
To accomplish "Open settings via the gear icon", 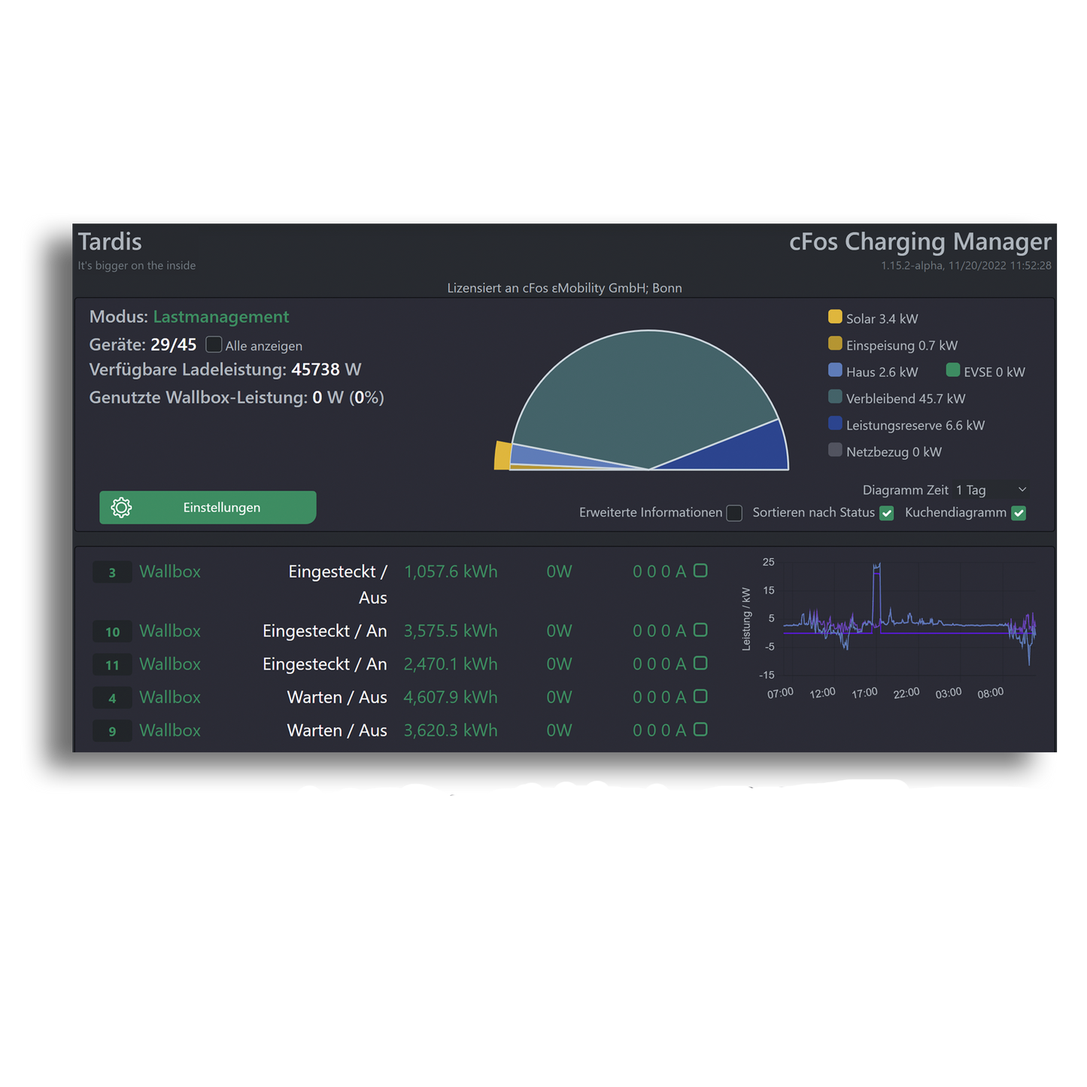I will 121,507.
